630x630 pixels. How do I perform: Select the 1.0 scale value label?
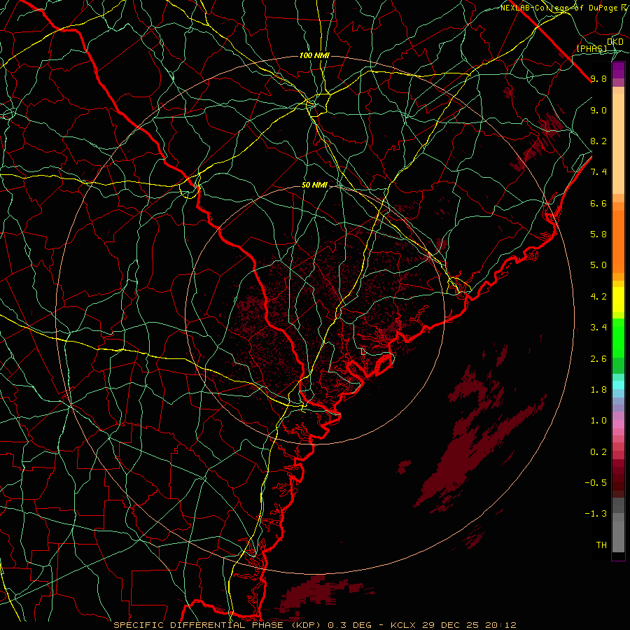point(598,421)
